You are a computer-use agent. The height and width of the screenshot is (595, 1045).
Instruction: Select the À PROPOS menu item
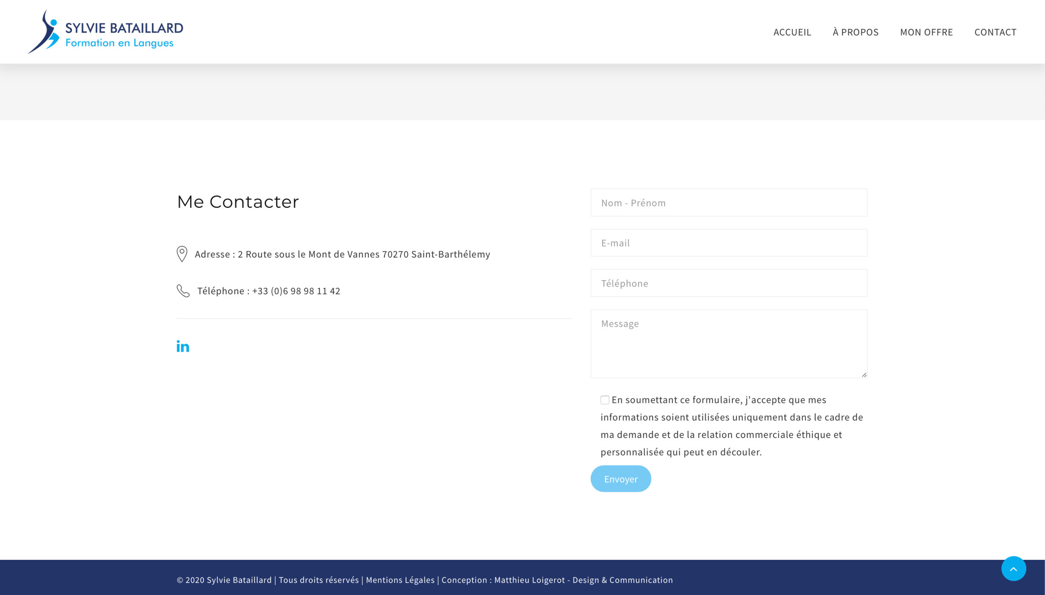855,32
